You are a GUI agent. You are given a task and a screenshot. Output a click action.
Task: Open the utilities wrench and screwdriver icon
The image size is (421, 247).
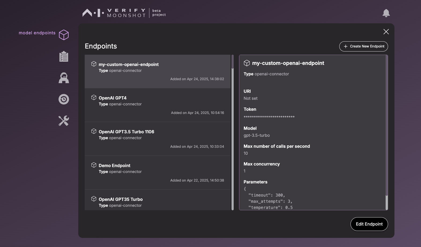click(64, 121)
